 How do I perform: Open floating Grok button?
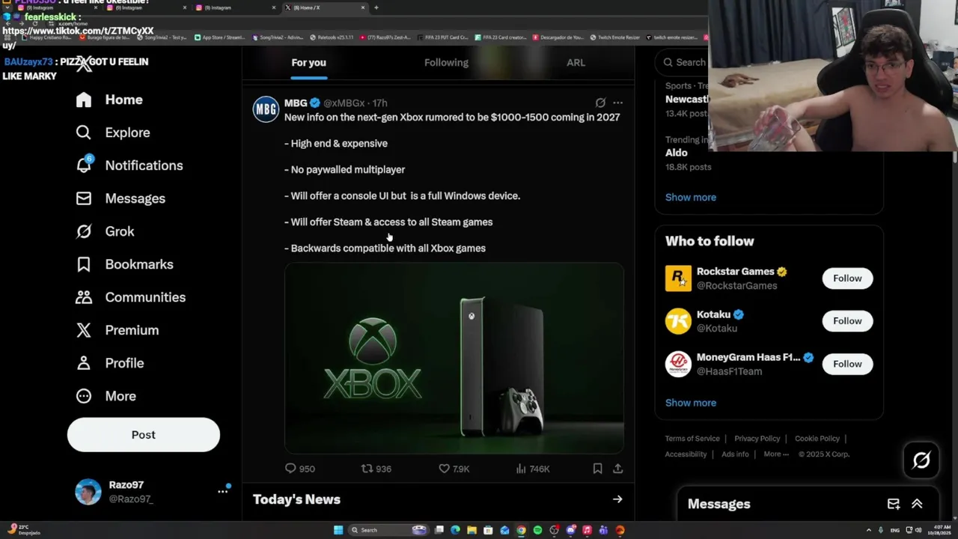click(x=921, y=460)
